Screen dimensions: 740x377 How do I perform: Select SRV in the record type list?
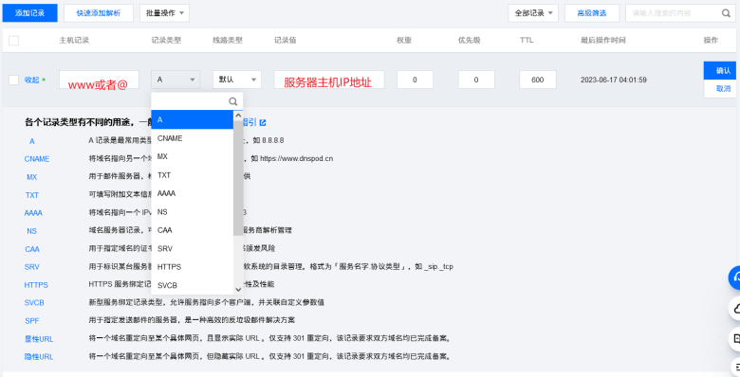point(192,248)
